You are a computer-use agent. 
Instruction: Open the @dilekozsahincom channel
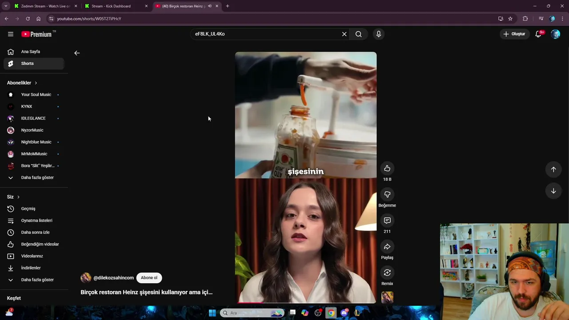pyautogui.click(x=113, y=278)
